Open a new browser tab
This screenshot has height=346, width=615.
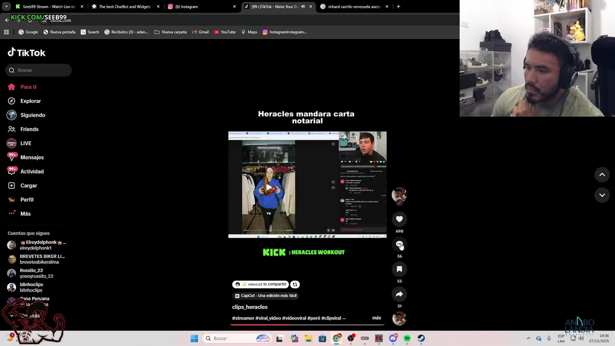pos(398,7)
